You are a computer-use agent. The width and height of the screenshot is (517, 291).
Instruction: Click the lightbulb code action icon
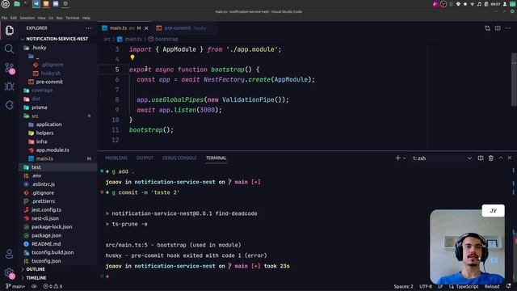tap(132, 57)
